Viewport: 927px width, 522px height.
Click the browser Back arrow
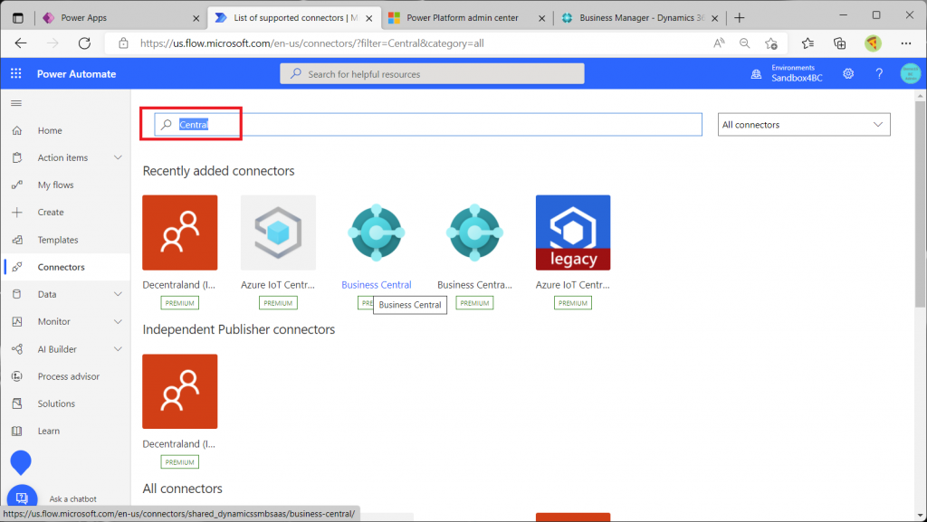pyautogui.click(x=21, y=43)
